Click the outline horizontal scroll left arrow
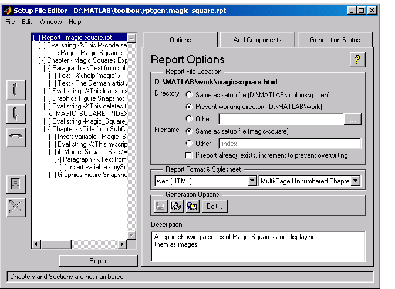Screen dimensions: 395x289 pos(36,244)
